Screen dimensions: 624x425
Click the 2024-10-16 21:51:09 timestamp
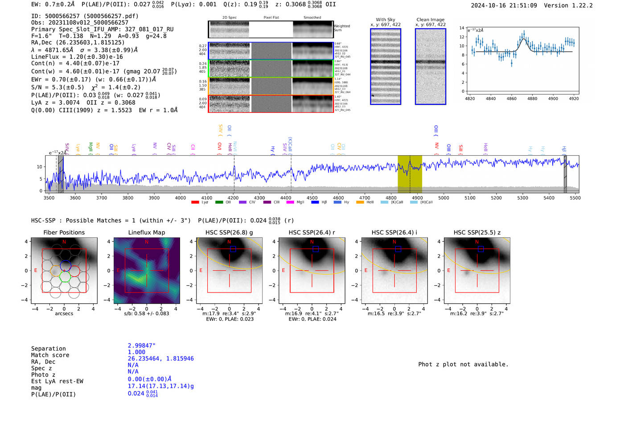(x=504, y=5)
